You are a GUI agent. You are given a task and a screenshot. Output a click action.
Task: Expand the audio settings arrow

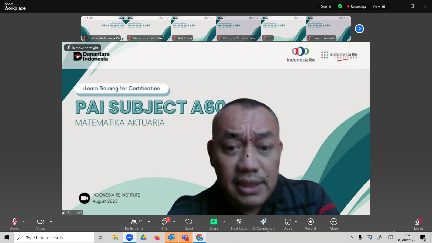tap(23, 222)
